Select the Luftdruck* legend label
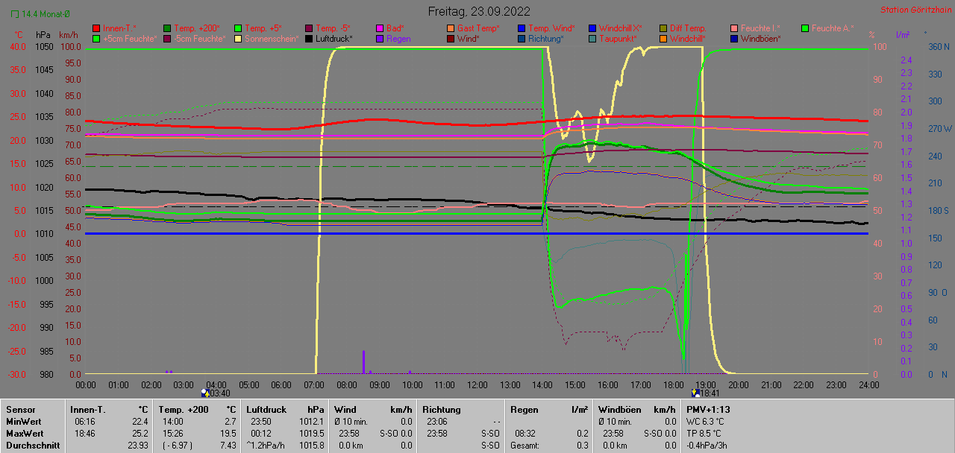 (334, 39)
